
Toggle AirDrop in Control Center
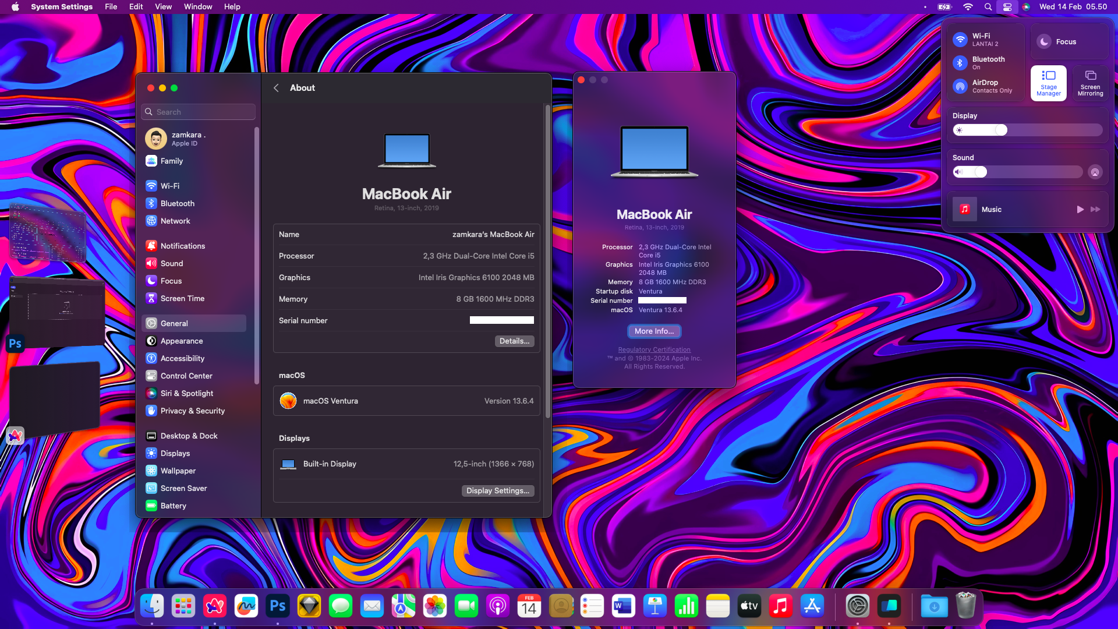click(960, 86)
